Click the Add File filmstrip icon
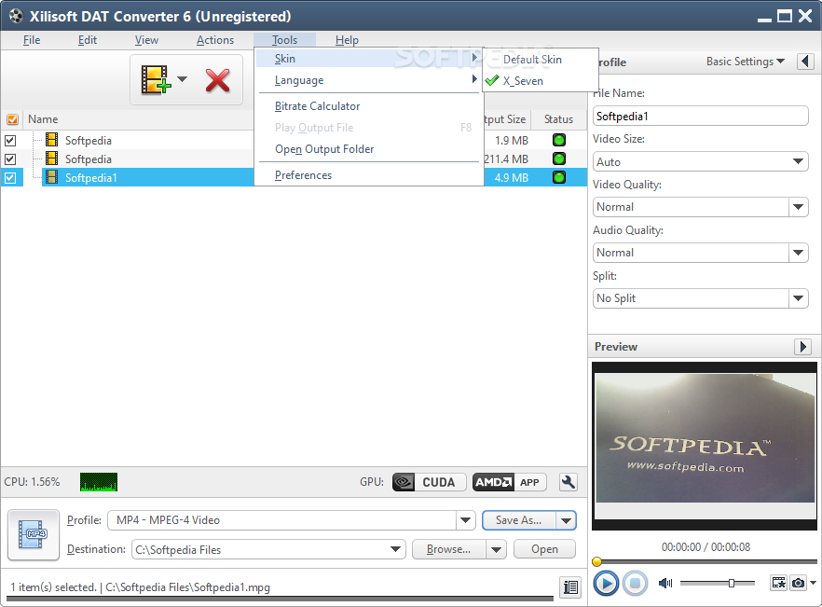The image size is (822, 607). pyautogui.click(x=156, y=80)
